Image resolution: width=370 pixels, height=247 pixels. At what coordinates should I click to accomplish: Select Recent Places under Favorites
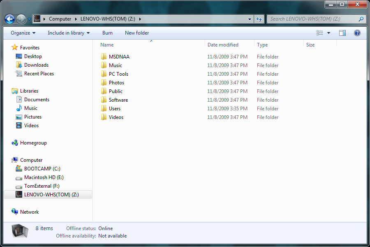[x=39, y=74]
